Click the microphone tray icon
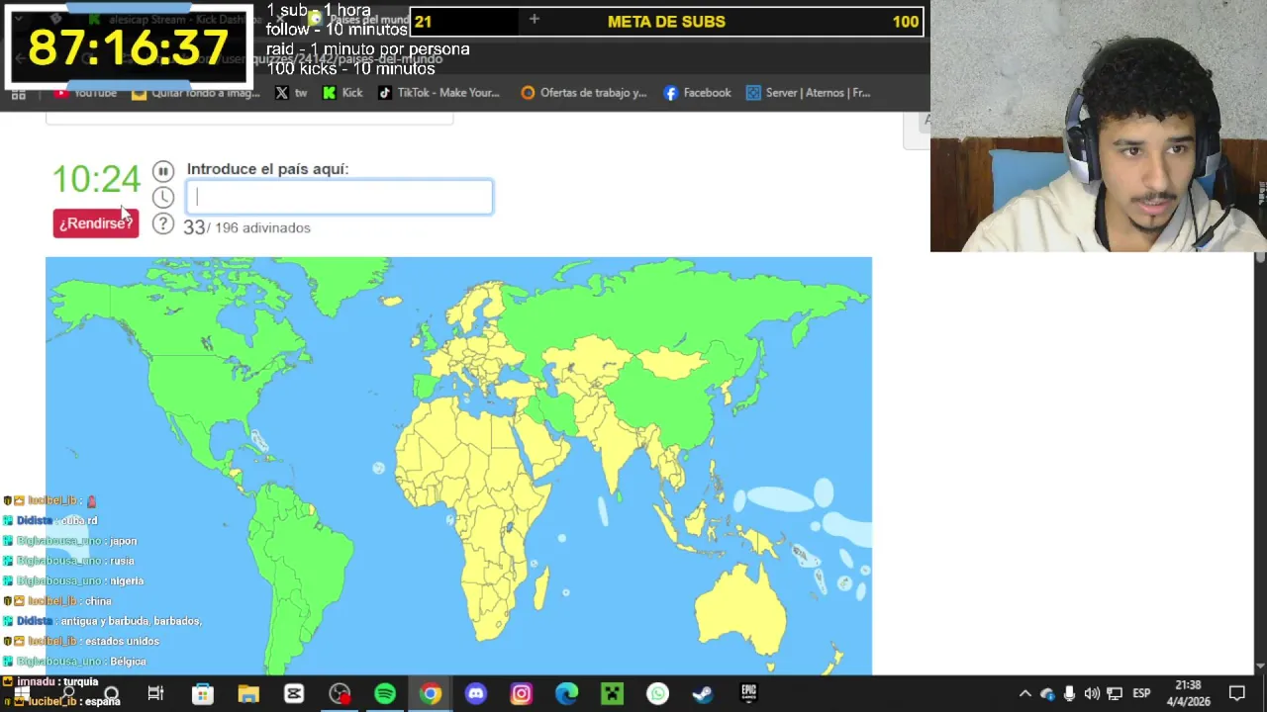1267x712 pixels. point(1070,694)
